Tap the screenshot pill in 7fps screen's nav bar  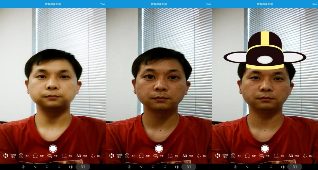pyautogui.click(x=83, y=167)
